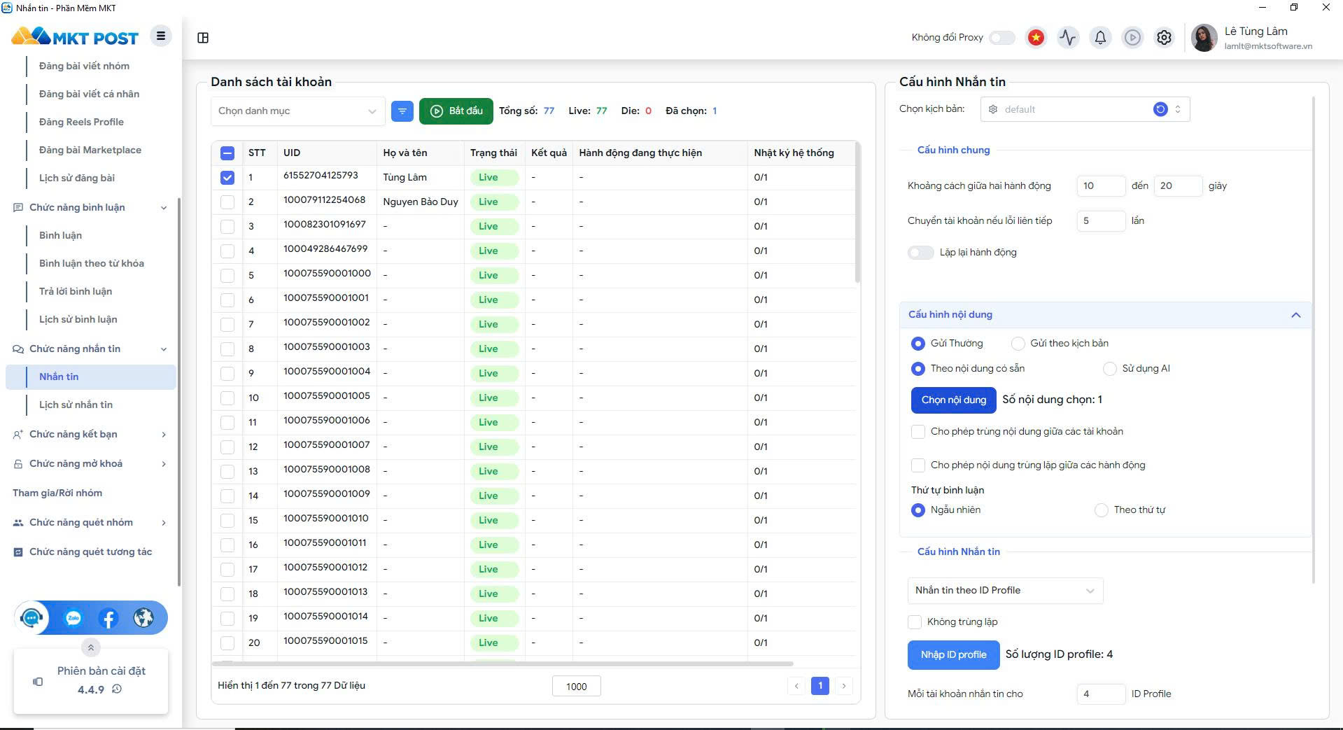
Task: Toggle the panel layout icon
Action: [203, 38]
